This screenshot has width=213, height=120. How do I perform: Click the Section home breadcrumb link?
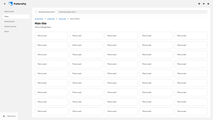click(x=39, y=19)
